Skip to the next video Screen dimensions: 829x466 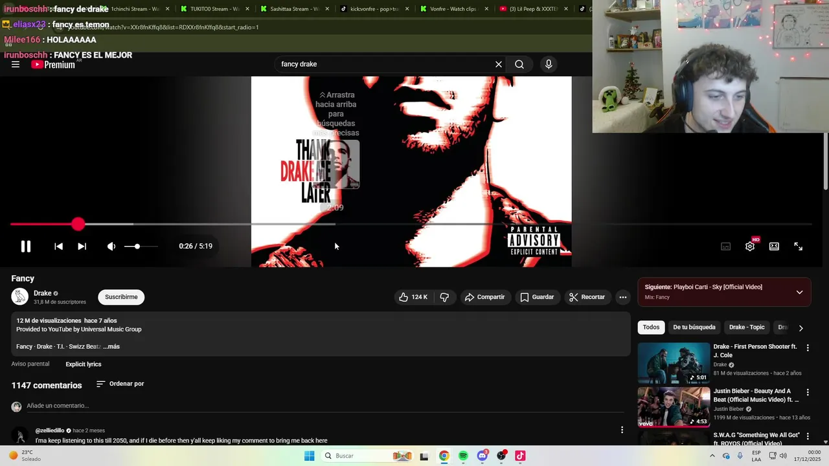coord(82,246)
